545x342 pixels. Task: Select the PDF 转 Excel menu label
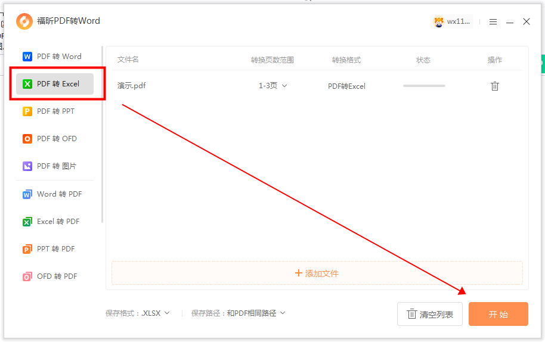58,84
